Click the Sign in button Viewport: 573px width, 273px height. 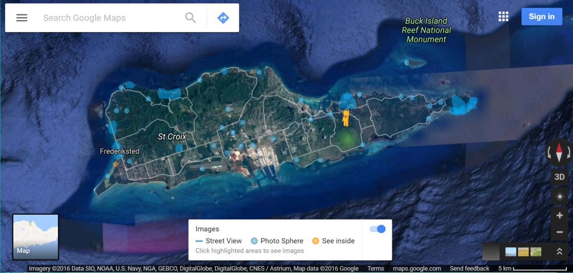541,16
